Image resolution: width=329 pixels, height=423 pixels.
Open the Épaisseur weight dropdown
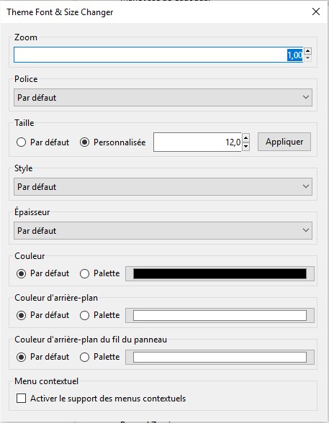point(163,231)
